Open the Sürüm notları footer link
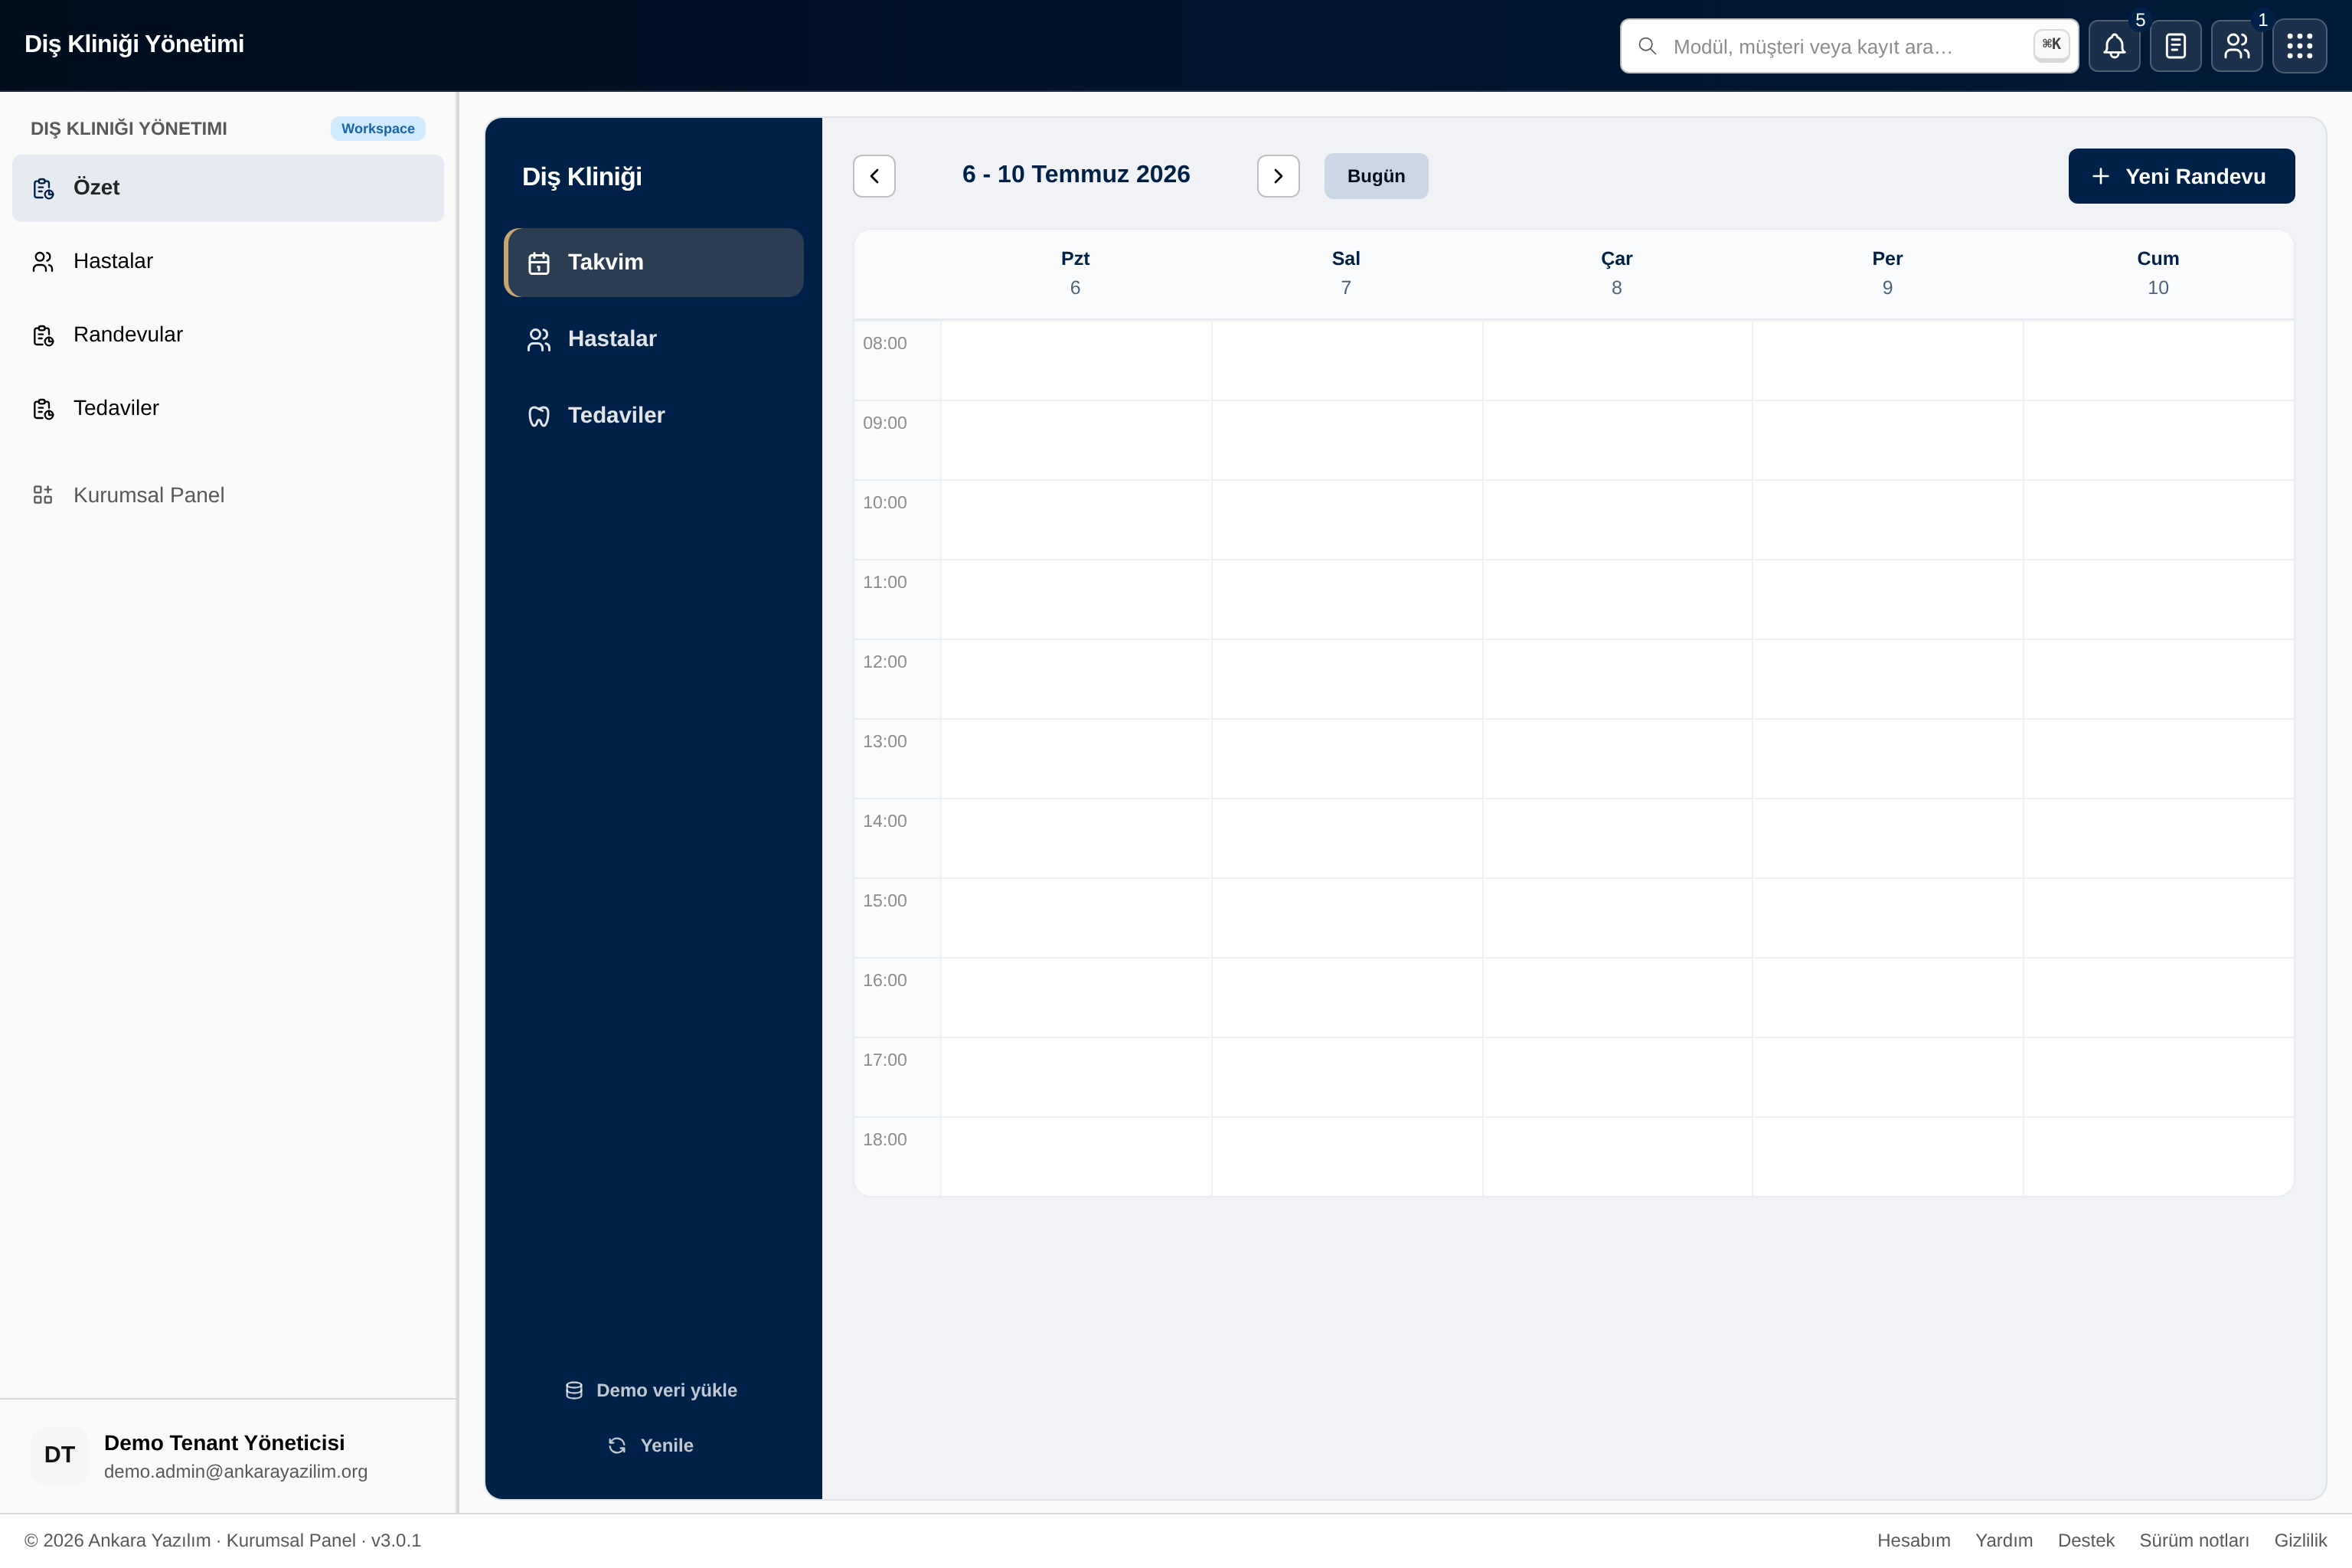 (2194, 1540)
